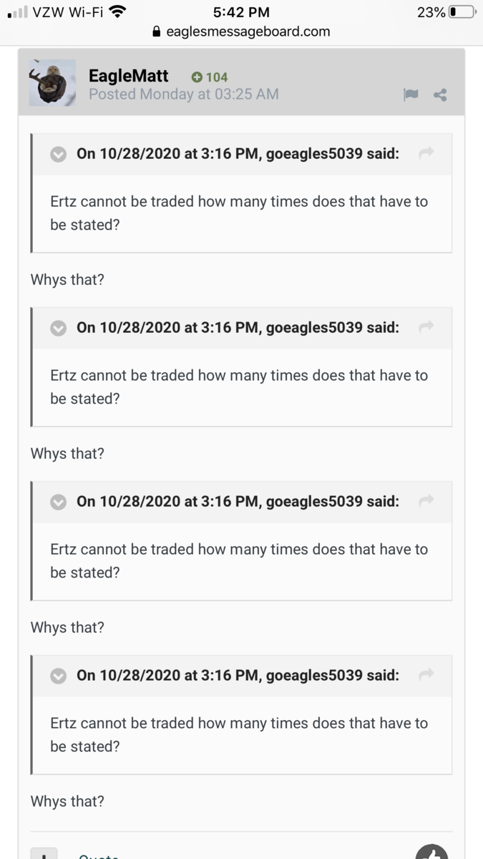Click the jump-to-post arrow in the fourth quote

pos(426,674)
